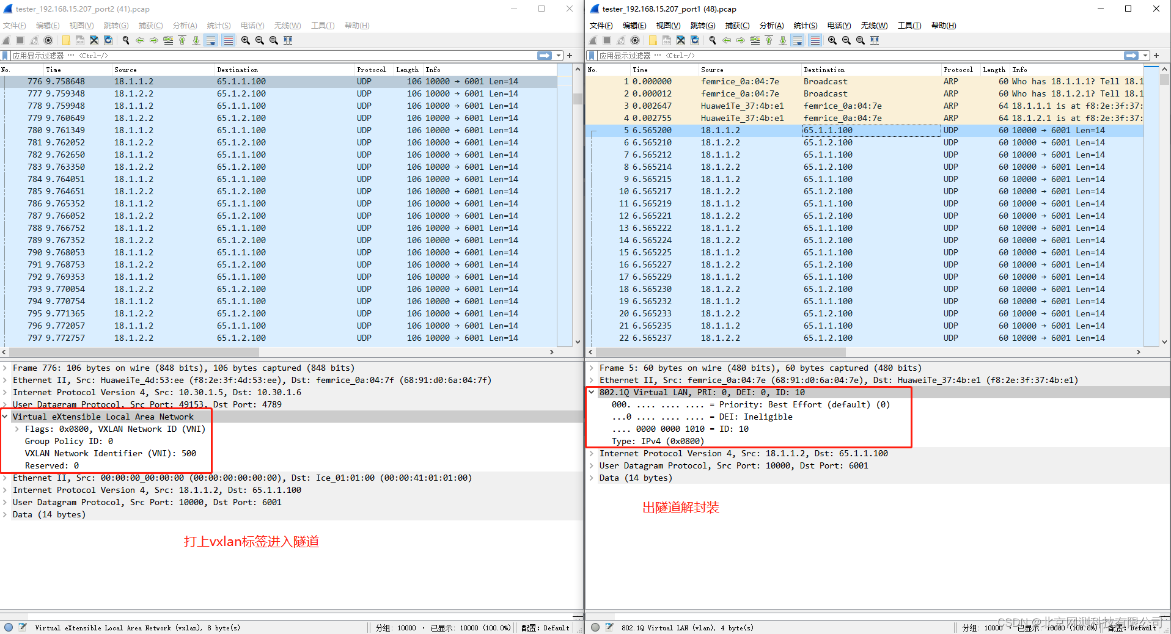Open display filter history dropdown in left window

pyautogui.click(x=559, y=56)
